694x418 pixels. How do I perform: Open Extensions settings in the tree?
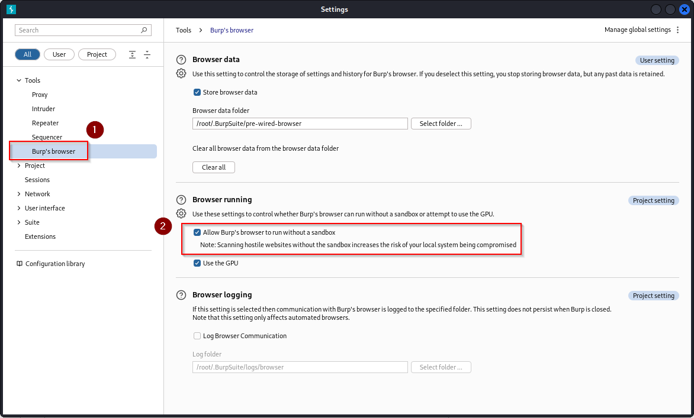coord(40,236)
